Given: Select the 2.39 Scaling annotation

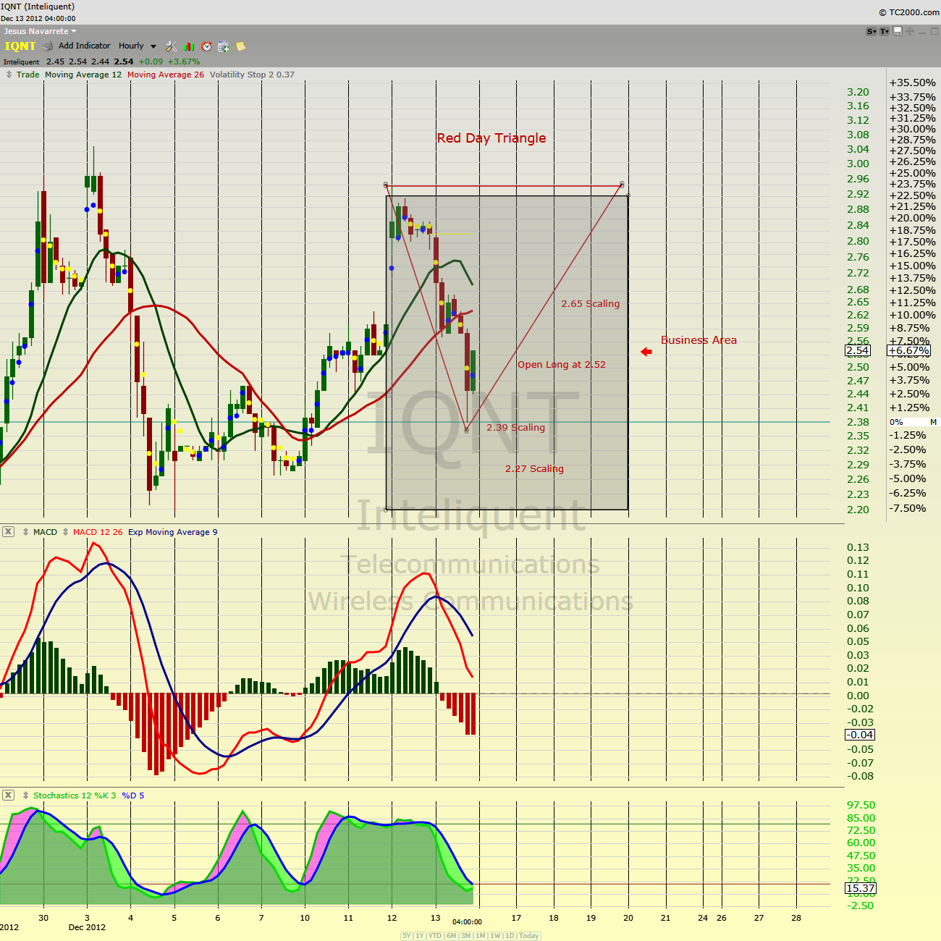Looking at the screenshot, I should tap(515, 428).
